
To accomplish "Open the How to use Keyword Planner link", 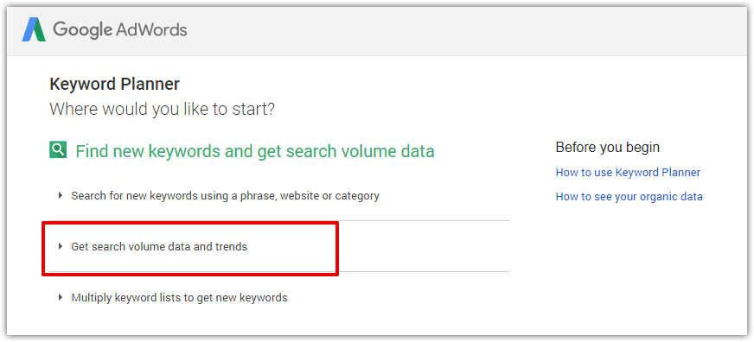I will (628, 173).
